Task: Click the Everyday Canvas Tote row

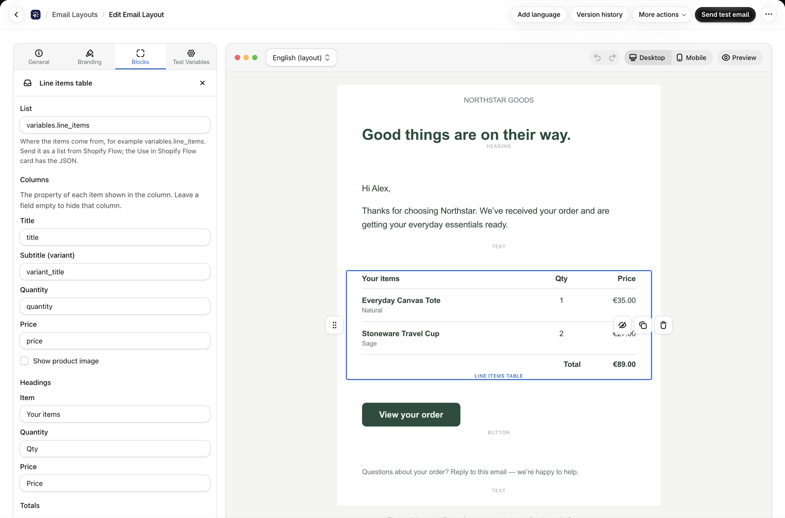Action: click(499, 305)
